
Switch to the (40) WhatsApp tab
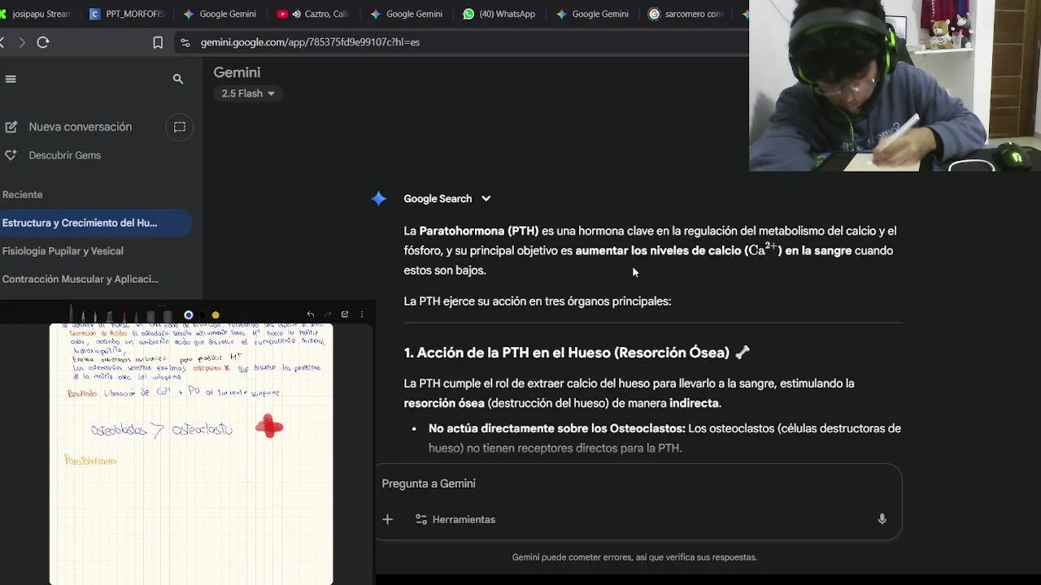(499, 14)
